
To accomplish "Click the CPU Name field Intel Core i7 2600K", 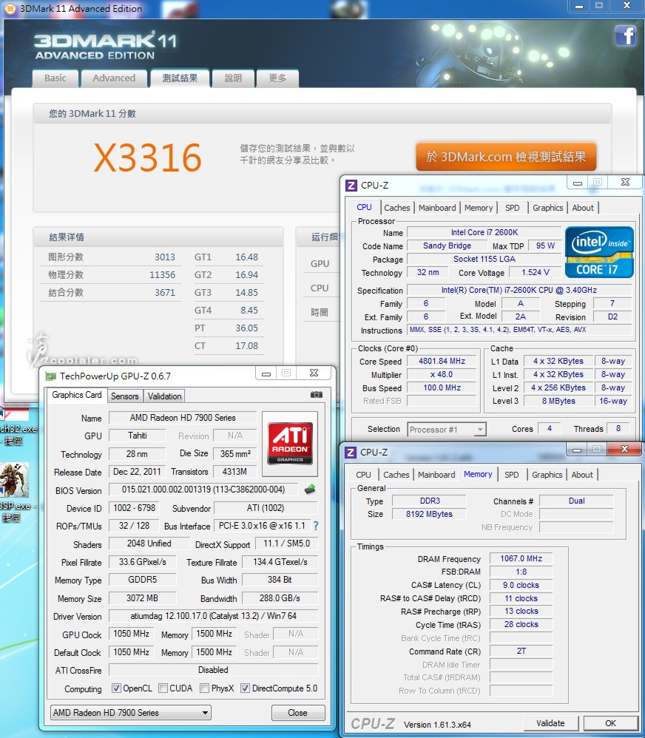I will tap(484, 232).
